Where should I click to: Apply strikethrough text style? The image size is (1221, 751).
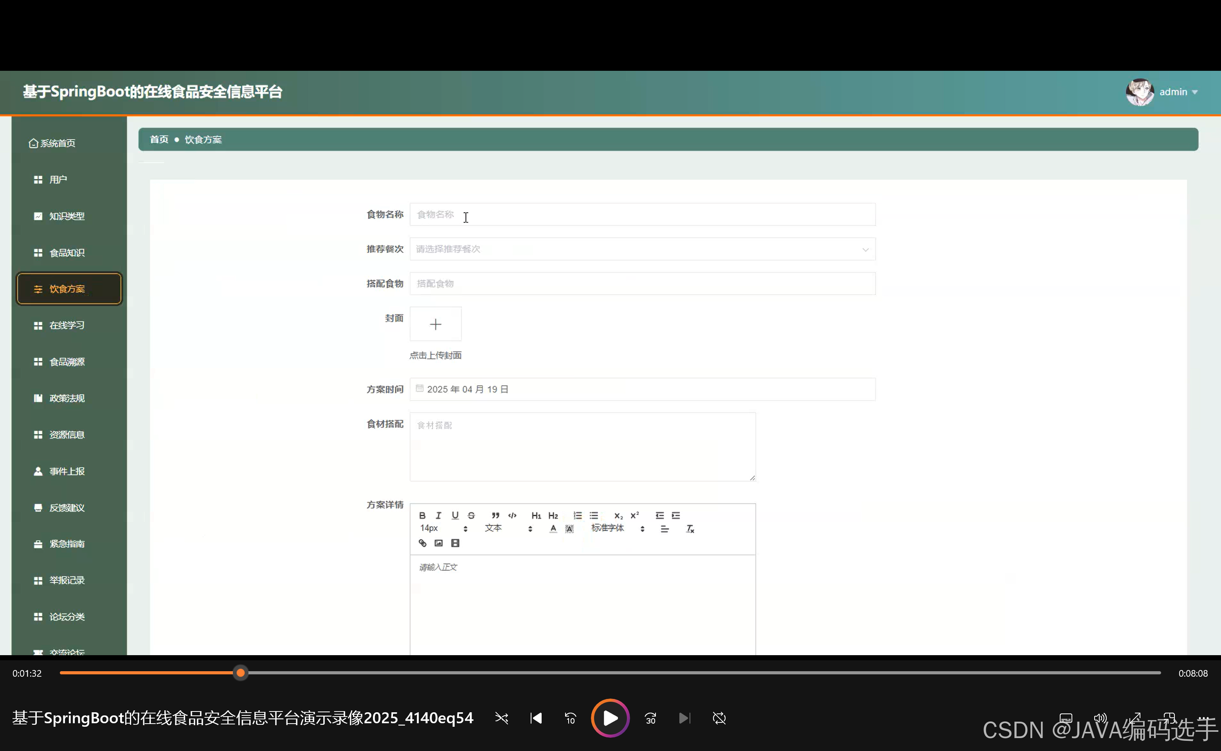(471, 516)
